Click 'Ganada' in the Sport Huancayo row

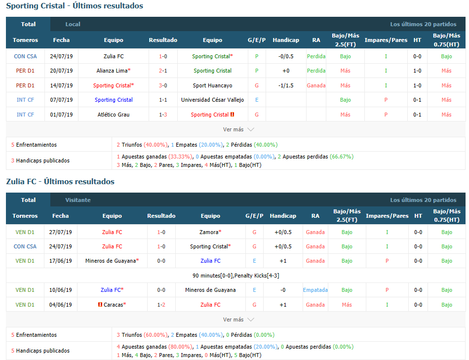click(316, 85)
